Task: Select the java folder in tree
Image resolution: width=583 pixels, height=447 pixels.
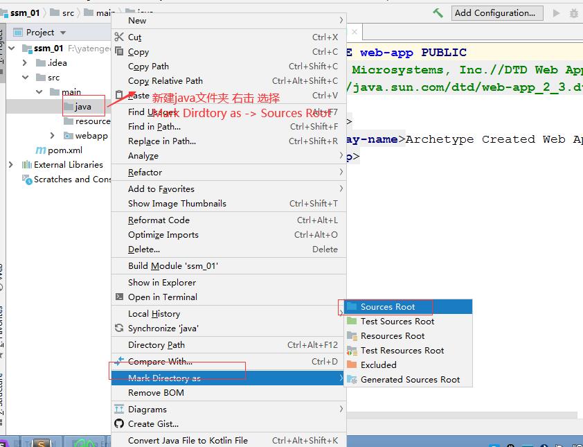Action: coord(82,107)
